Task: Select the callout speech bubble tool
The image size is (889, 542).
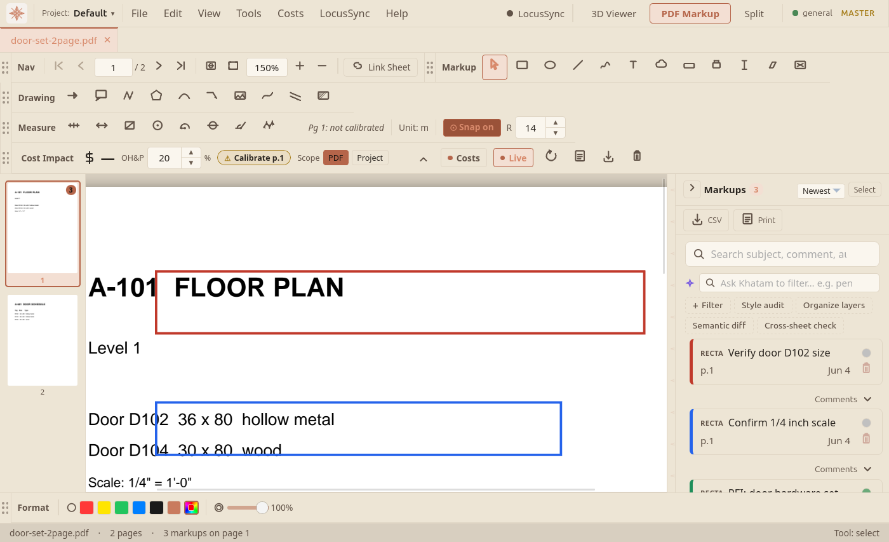Action: [100, 96]
